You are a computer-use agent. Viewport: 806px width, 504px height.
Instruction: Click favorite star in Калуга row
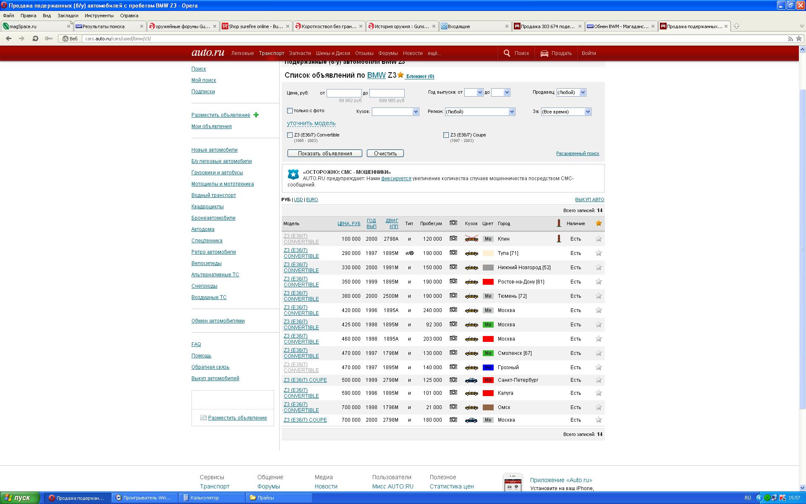[599, 393]
